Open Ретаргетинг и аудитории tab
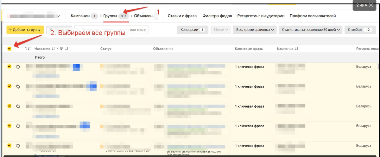This screenshot has width=380, height=157. (x=261, y=16)
